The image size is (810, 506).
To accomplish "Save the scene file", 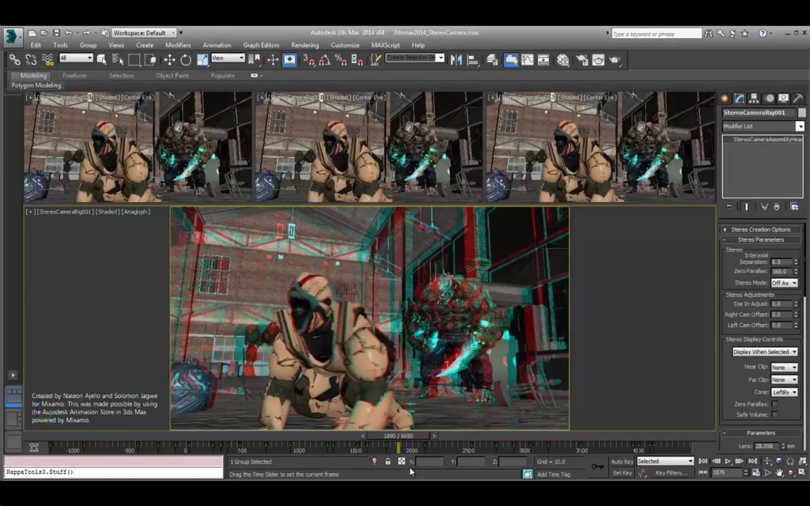I will coord(56,33).
